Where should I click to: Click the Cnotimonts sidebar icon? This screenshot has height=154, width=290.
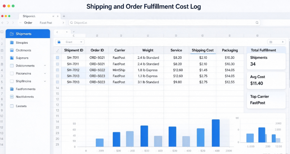pos(12,50)
